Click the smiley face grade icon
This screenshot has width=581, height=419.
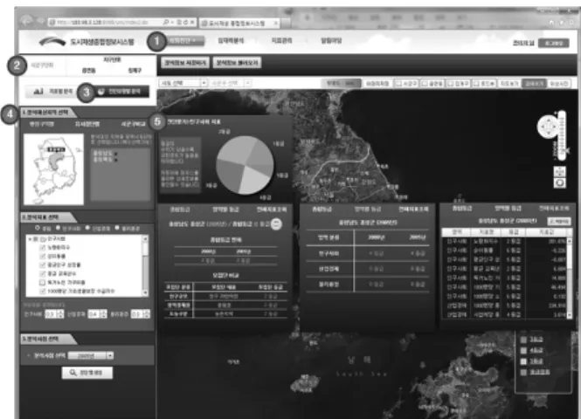pos(276,223)
